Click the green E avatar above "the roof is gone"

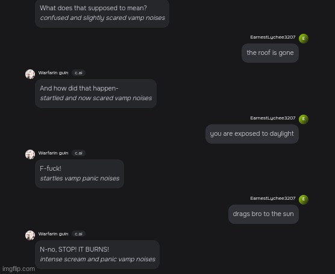pyautogui.click(x=304, y=39)
